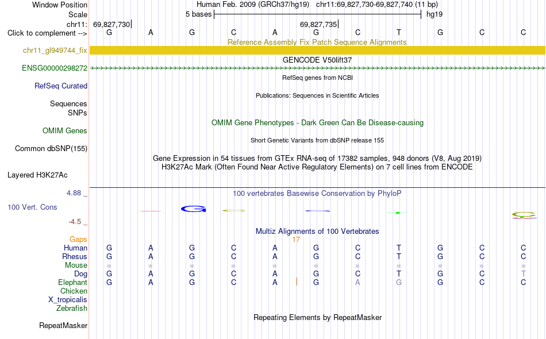Screen dimensions: 546x339
Task: Select the Rhesus species row label
Action: coord(75,256)
